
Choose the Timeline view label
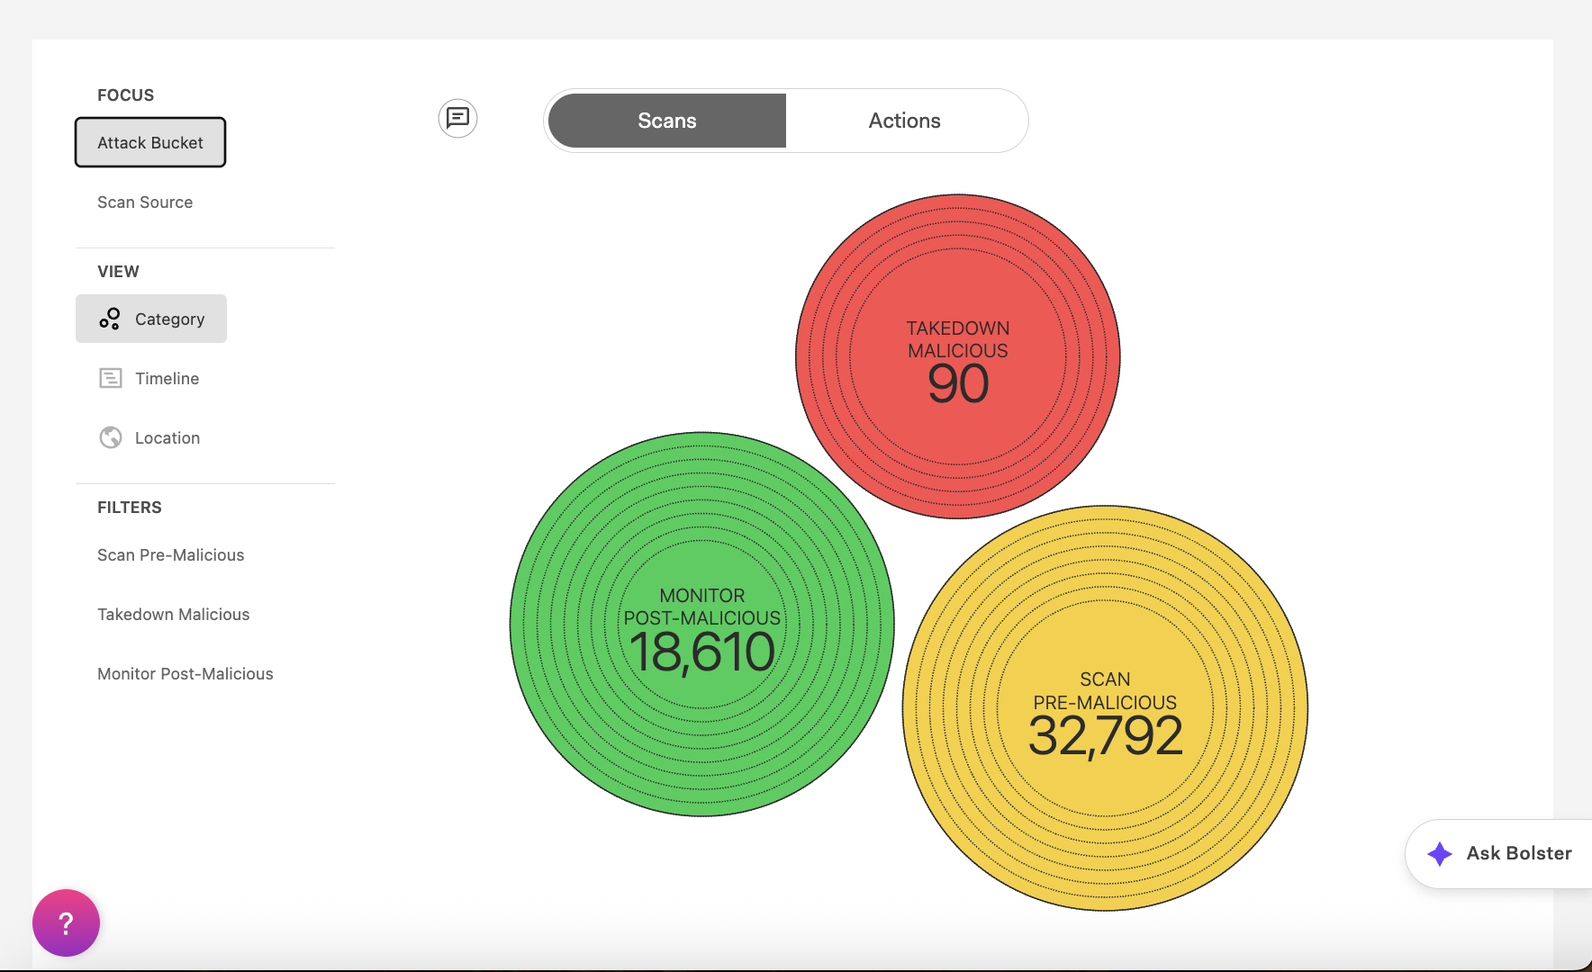(167, 379)
